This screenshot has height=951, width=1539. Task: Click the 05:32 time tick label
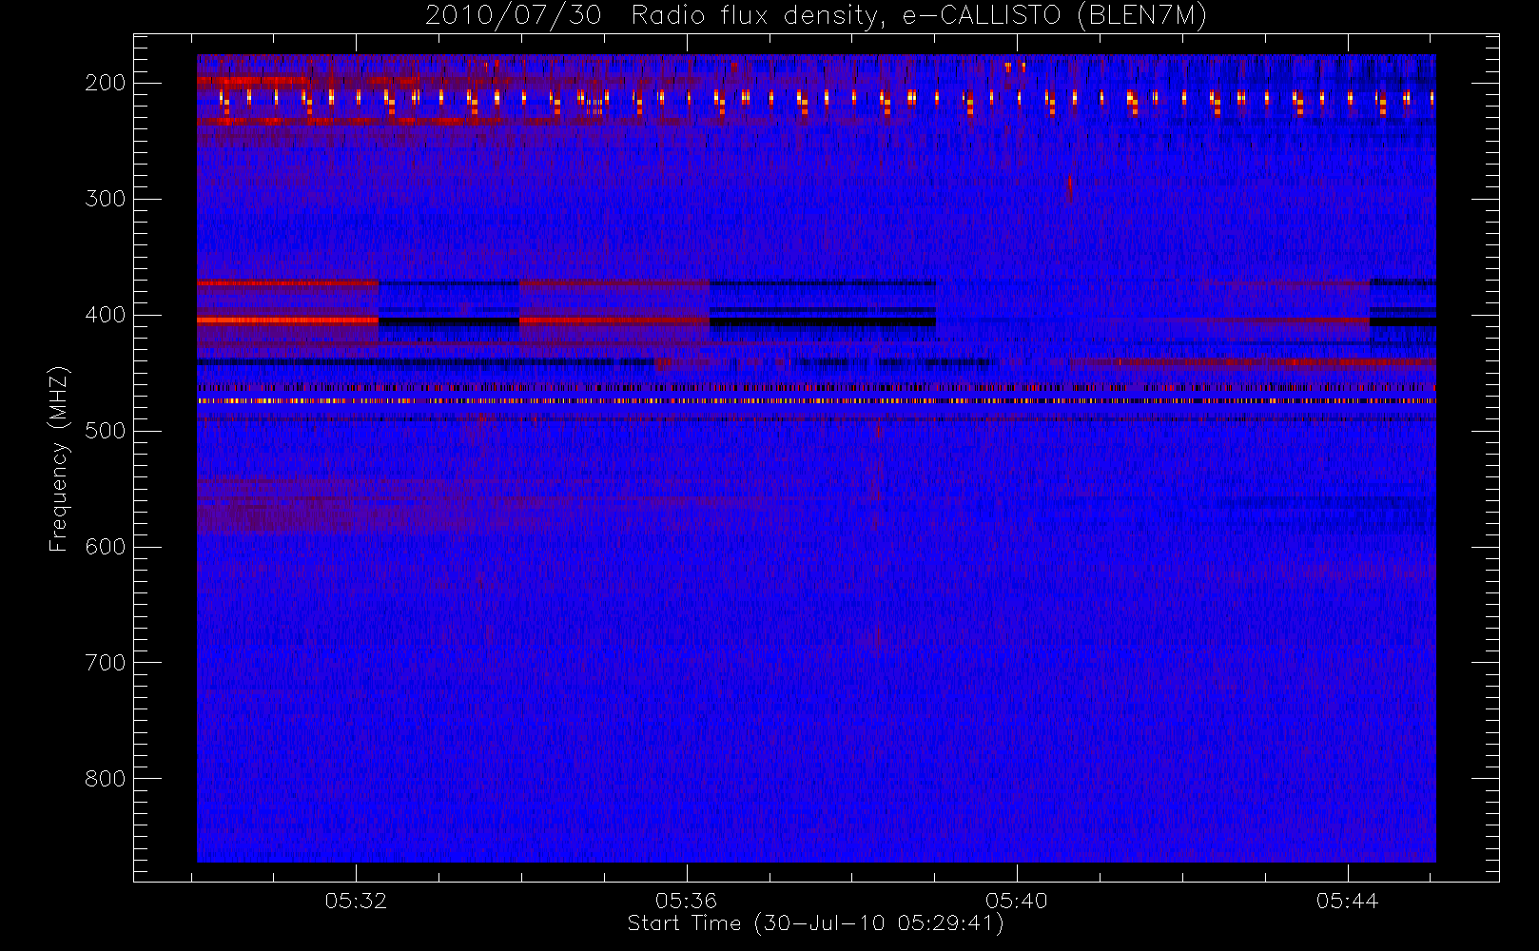[x=356, y=901]
